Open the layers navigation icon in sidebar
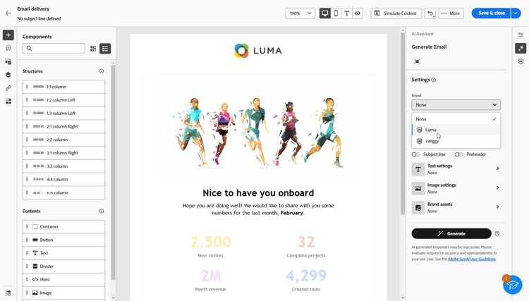 click(x=8, y=75)
